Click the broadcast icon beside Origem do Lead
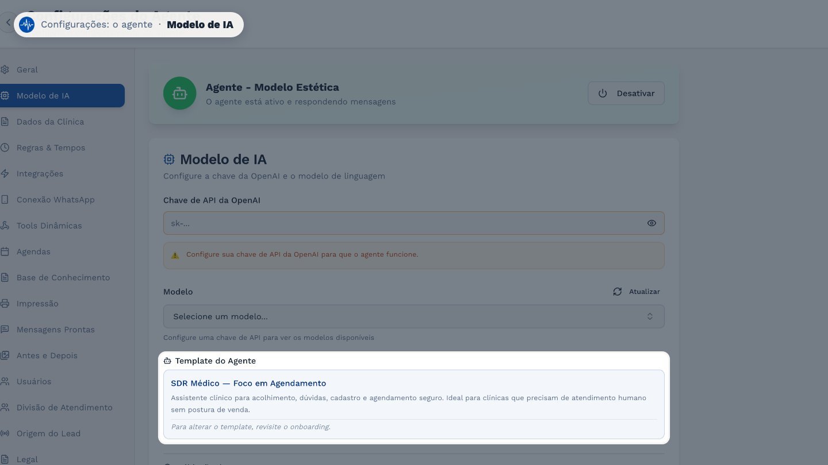 pos(5,433)
